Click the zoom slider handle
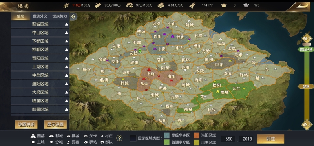Image resolution: width=314 pixels, height=146 pixels. 307,44
